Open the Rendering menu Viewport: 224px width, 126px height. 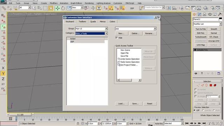click(x=89, y=3)
